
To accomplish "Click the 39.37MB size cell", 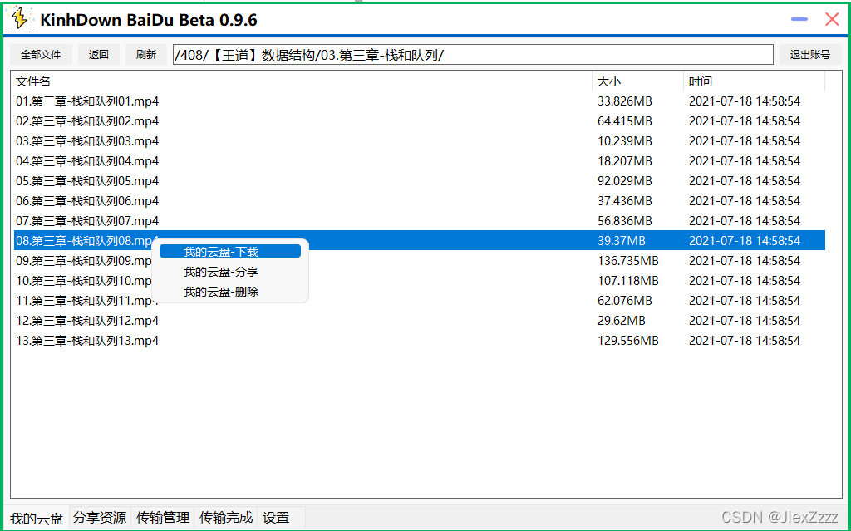I will click(x=622, y=240).
